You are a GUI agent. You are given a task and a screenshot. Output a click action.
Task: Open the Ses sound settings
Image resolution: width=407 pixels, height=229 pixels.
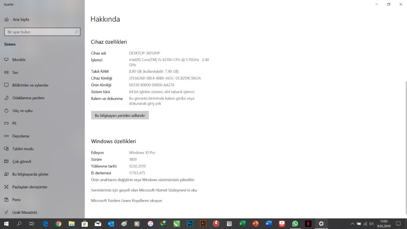coord(15,73)
